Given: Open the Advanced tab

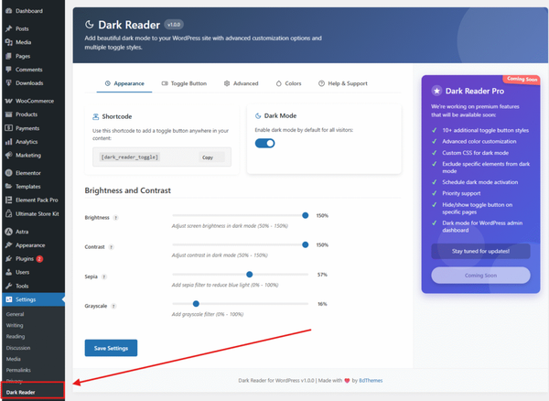Looking at the screenshot, I should (x=242, y=83).
